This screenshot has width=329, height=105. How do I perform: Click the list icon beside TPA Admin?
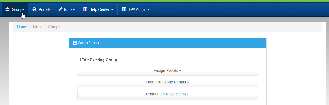click(124, 9)
